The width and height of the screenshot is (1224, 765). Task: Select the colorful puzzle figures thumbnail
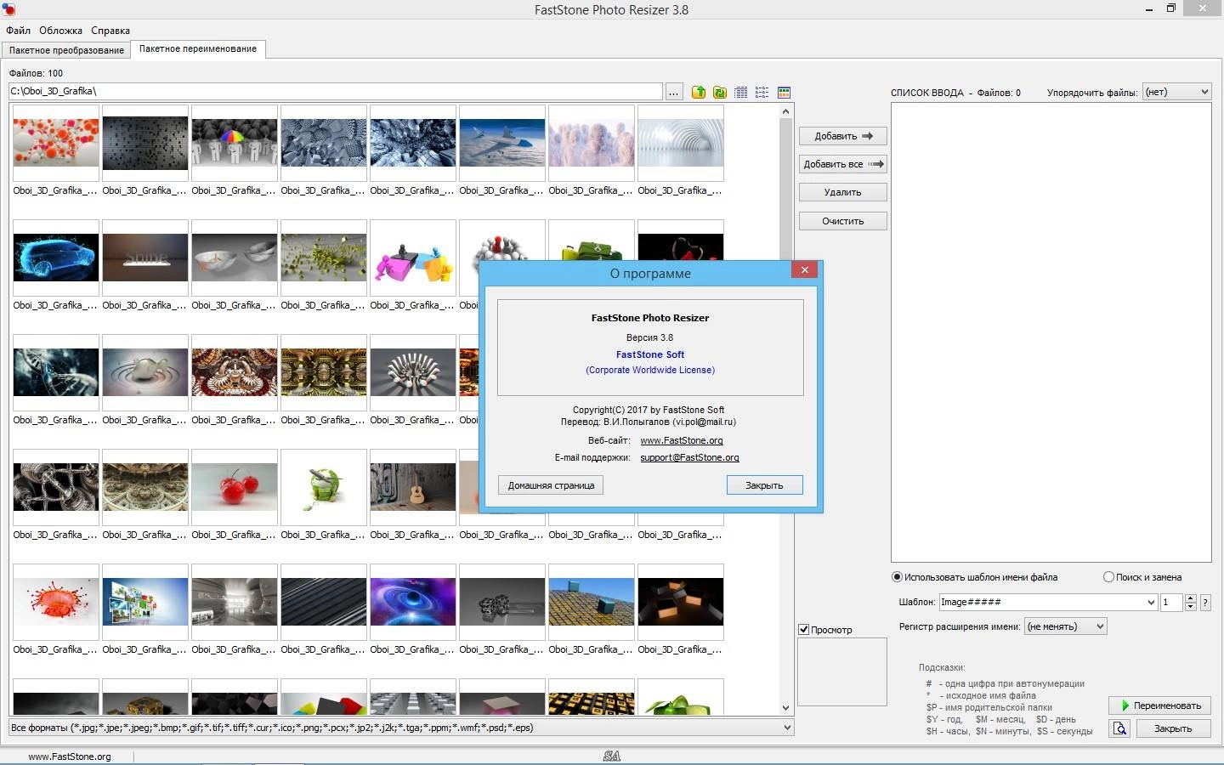click(413, 258)
